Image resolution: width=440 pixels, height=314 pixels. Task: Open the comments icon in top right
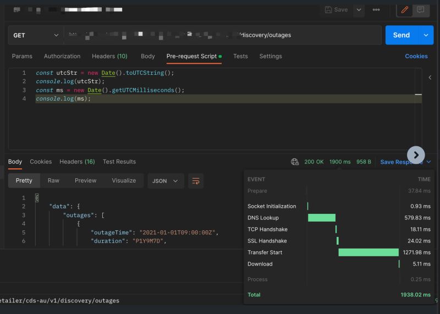coord(421,9)
